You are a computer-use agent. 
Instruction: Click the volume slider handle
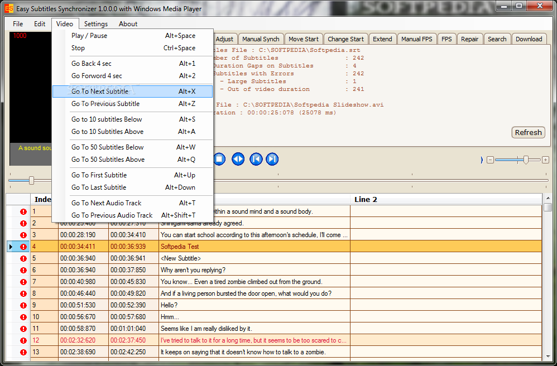click(526, 160)
